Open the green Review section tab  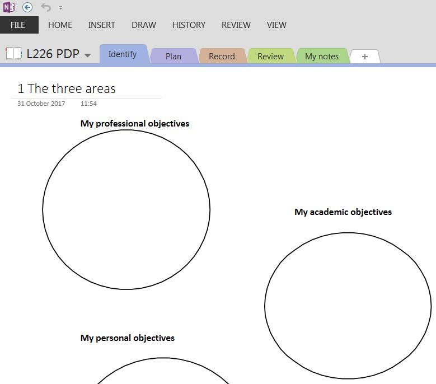click(x=270, y=56)
